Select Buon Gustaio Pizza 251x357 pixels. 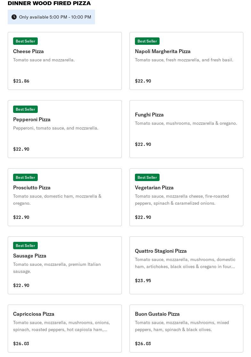(x=157, y=314)
